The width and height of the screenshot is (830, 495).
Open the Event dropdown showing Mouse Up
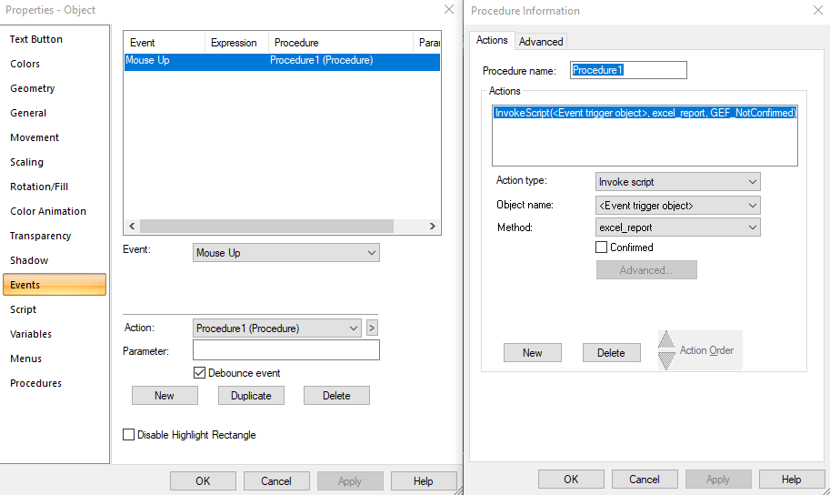[286, 253]
